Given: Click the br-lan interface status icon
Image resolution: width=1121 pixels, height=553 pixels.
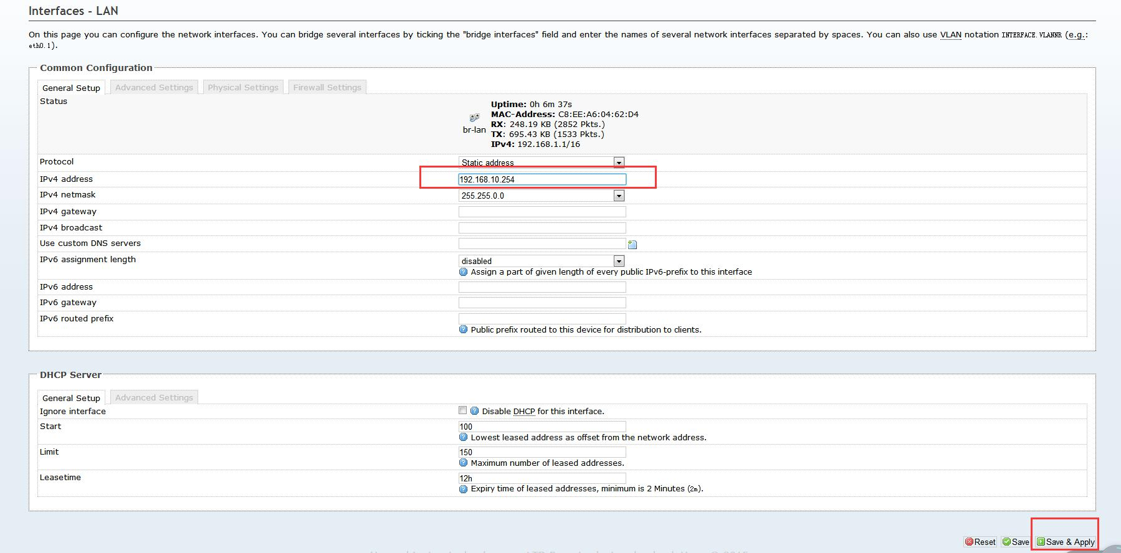Looking at the screenshot, I should click(474, 118).
